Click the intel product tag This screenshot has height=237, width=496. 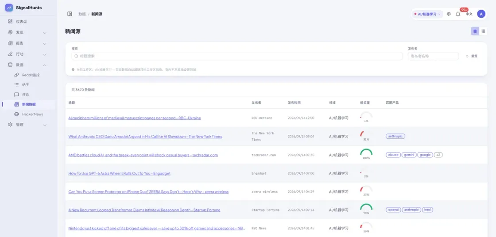[x=427, y=210]
